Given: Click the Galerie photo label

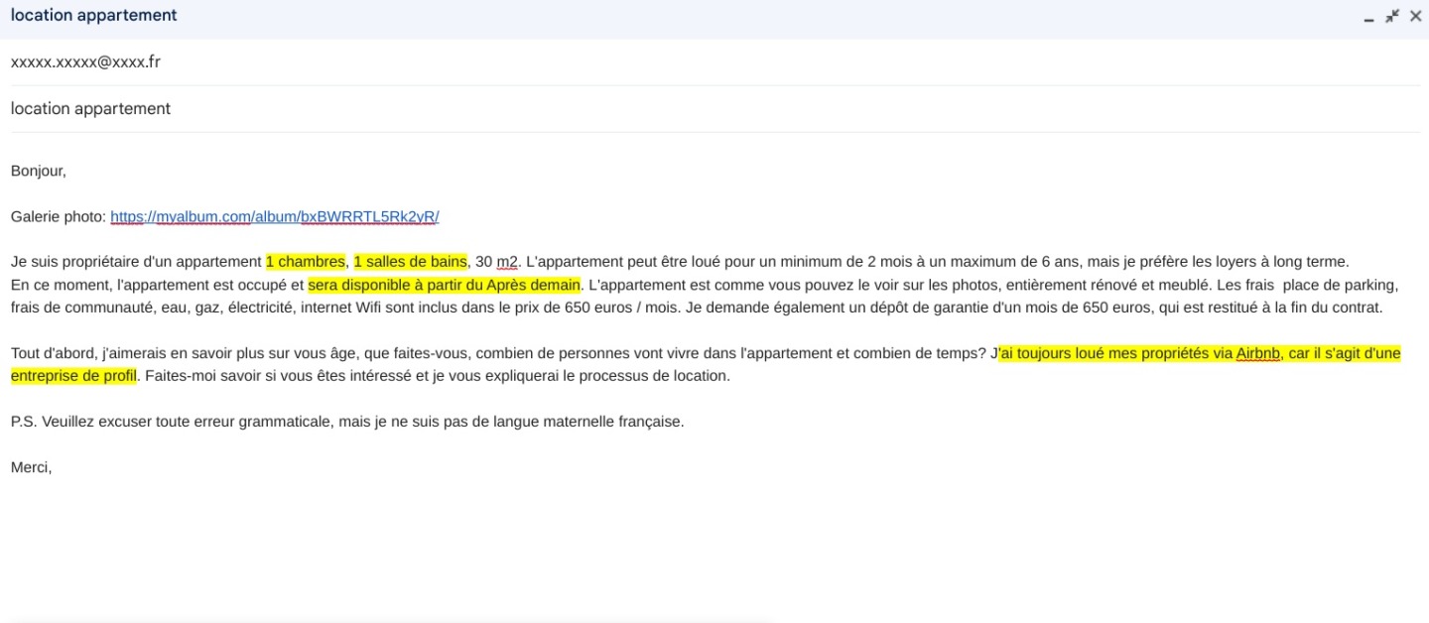Looking at the screenshot, I should point(55,216).
